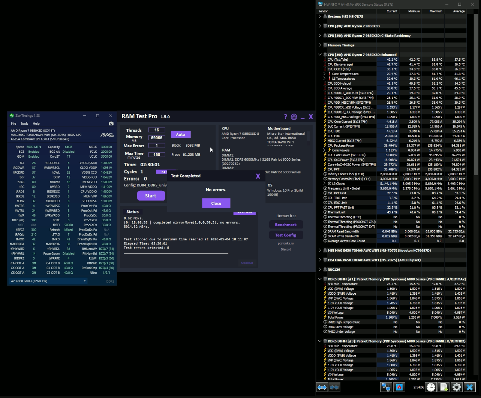Open Test Config in RAM Test Pro

pyautogui.click(x=286, y=235)
